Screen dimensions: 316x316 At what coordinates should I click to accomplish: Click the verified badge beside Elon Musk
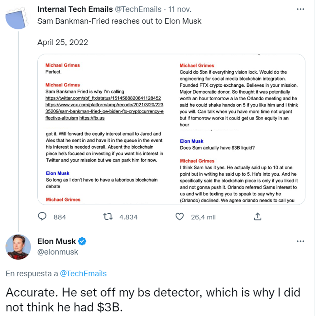[82, 241]
